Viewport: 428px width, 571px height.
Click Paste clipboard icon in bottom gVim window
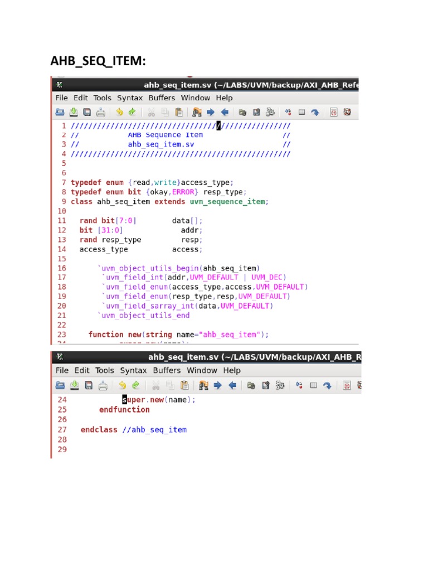click(184, 385)
